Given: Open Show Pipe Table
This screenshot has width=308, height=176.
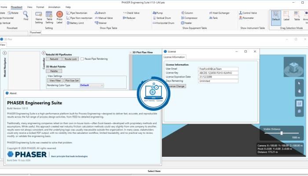Looking at the screenshot, I should pyautogui.click(x=108, y=28).
